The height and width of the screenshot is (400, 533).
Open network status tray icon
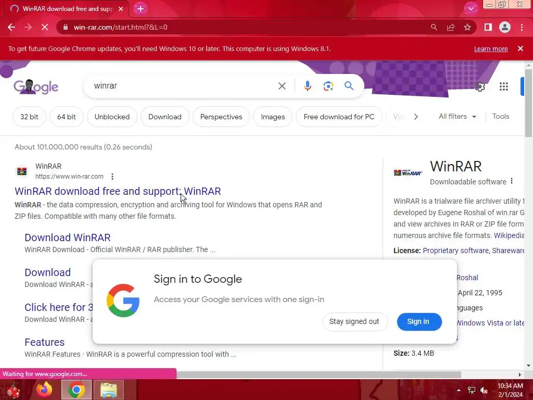[x=472, y=390]
